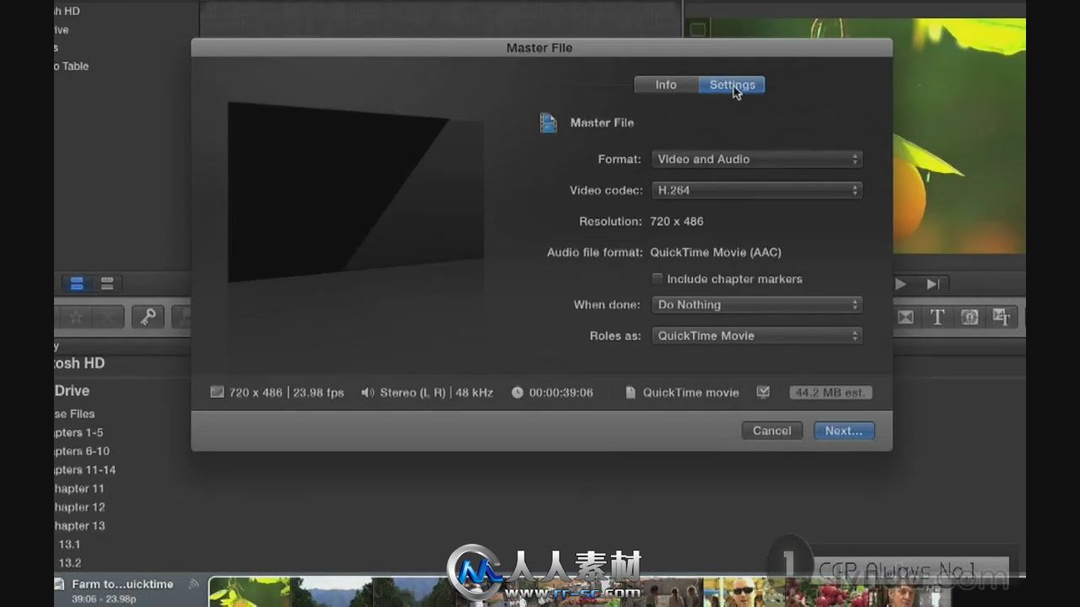Open the Roles as dropdown
Image resolution: width=1080 pixels, height=607 pixels.
(757, 336)
